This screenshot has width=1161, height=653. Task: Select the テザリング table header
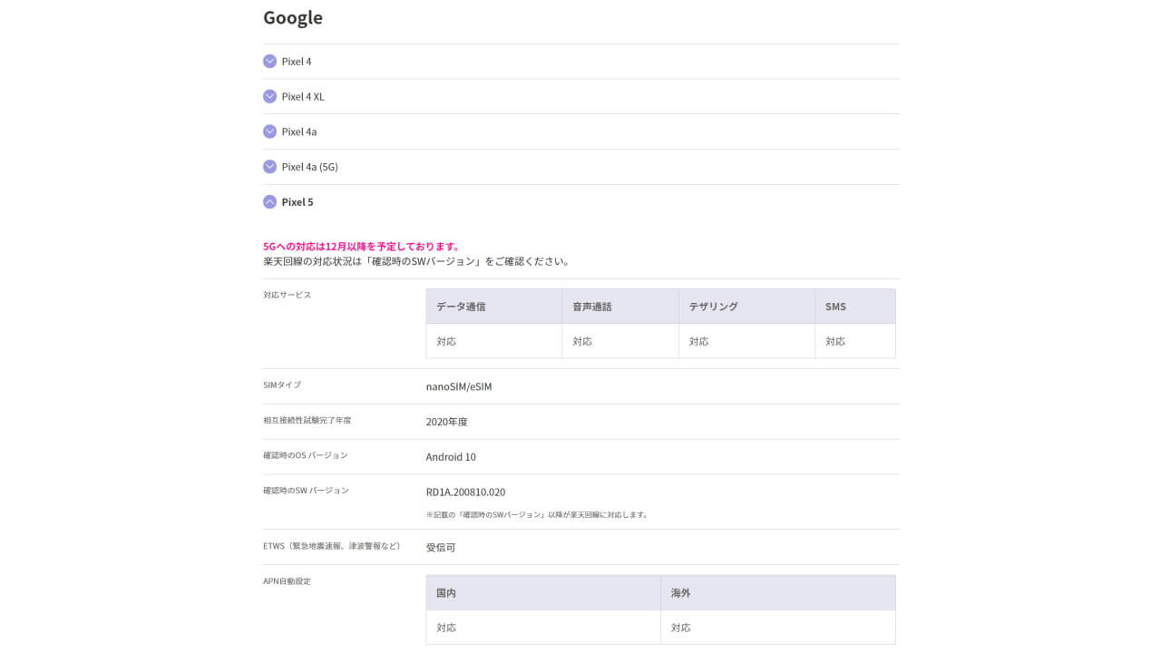(x=714, y=307)
